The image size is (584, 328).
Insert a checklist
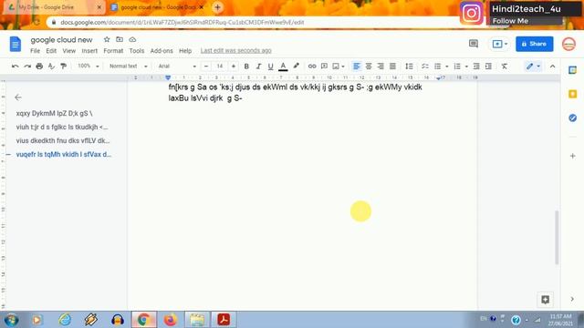[x=425, y=67]
